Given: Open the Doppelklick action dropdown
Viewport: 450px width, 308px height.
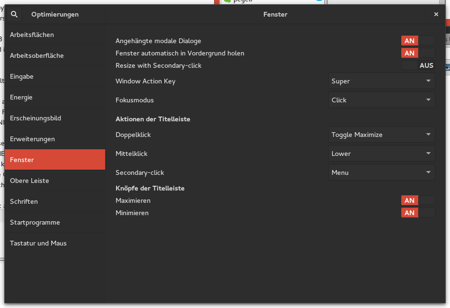Looking at the screenshot, I should click(x=381, y=135).
